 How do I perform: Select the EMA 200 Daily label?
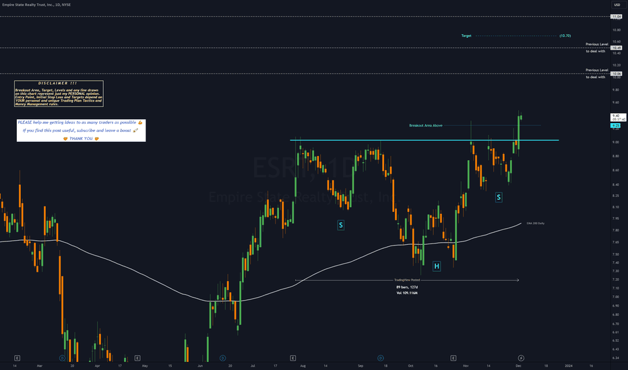click(536, 223)
